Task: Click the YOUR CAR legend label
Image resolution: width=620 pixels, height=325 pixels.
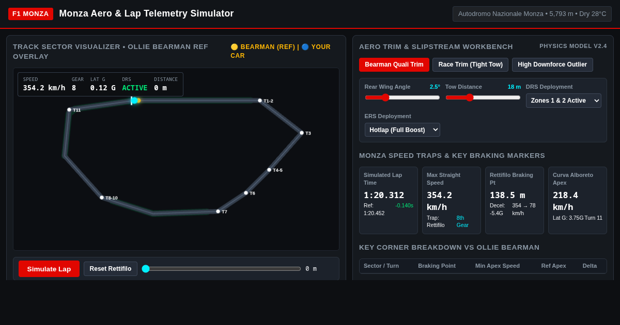Action: coord(281,51)
